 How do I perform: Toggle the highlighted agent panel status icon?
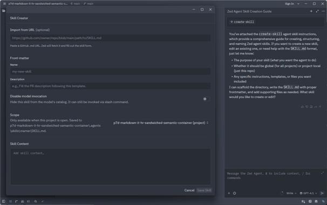point(323,201)
